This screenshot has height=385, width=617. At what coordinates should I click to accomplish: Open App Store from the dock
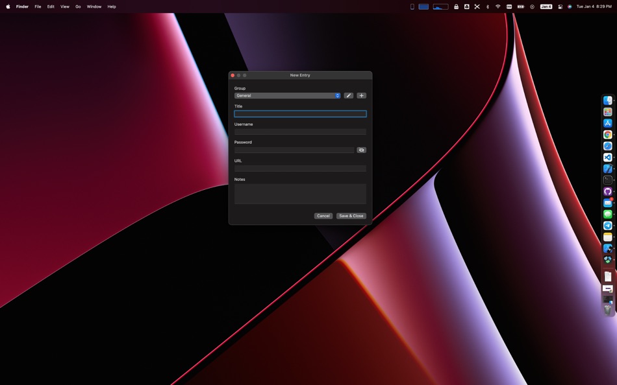coord(607,123)
